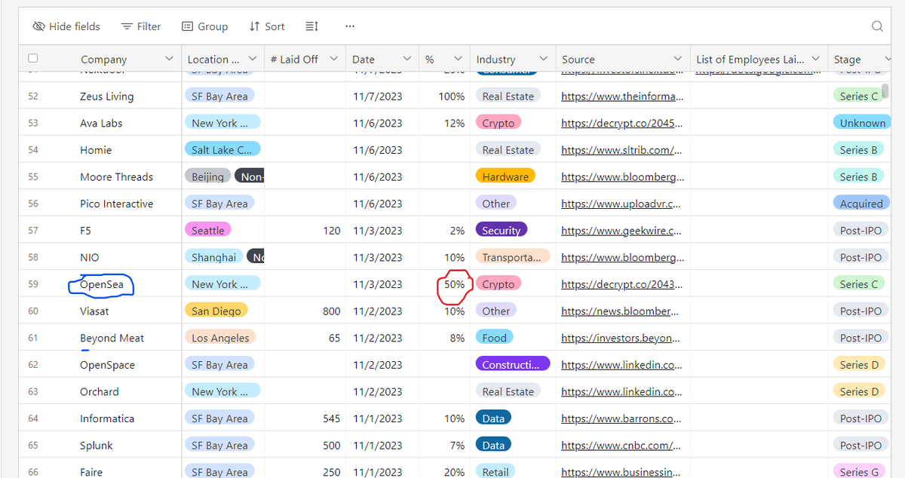
Task: Click Hide fields button
Action: coord(66,26)
